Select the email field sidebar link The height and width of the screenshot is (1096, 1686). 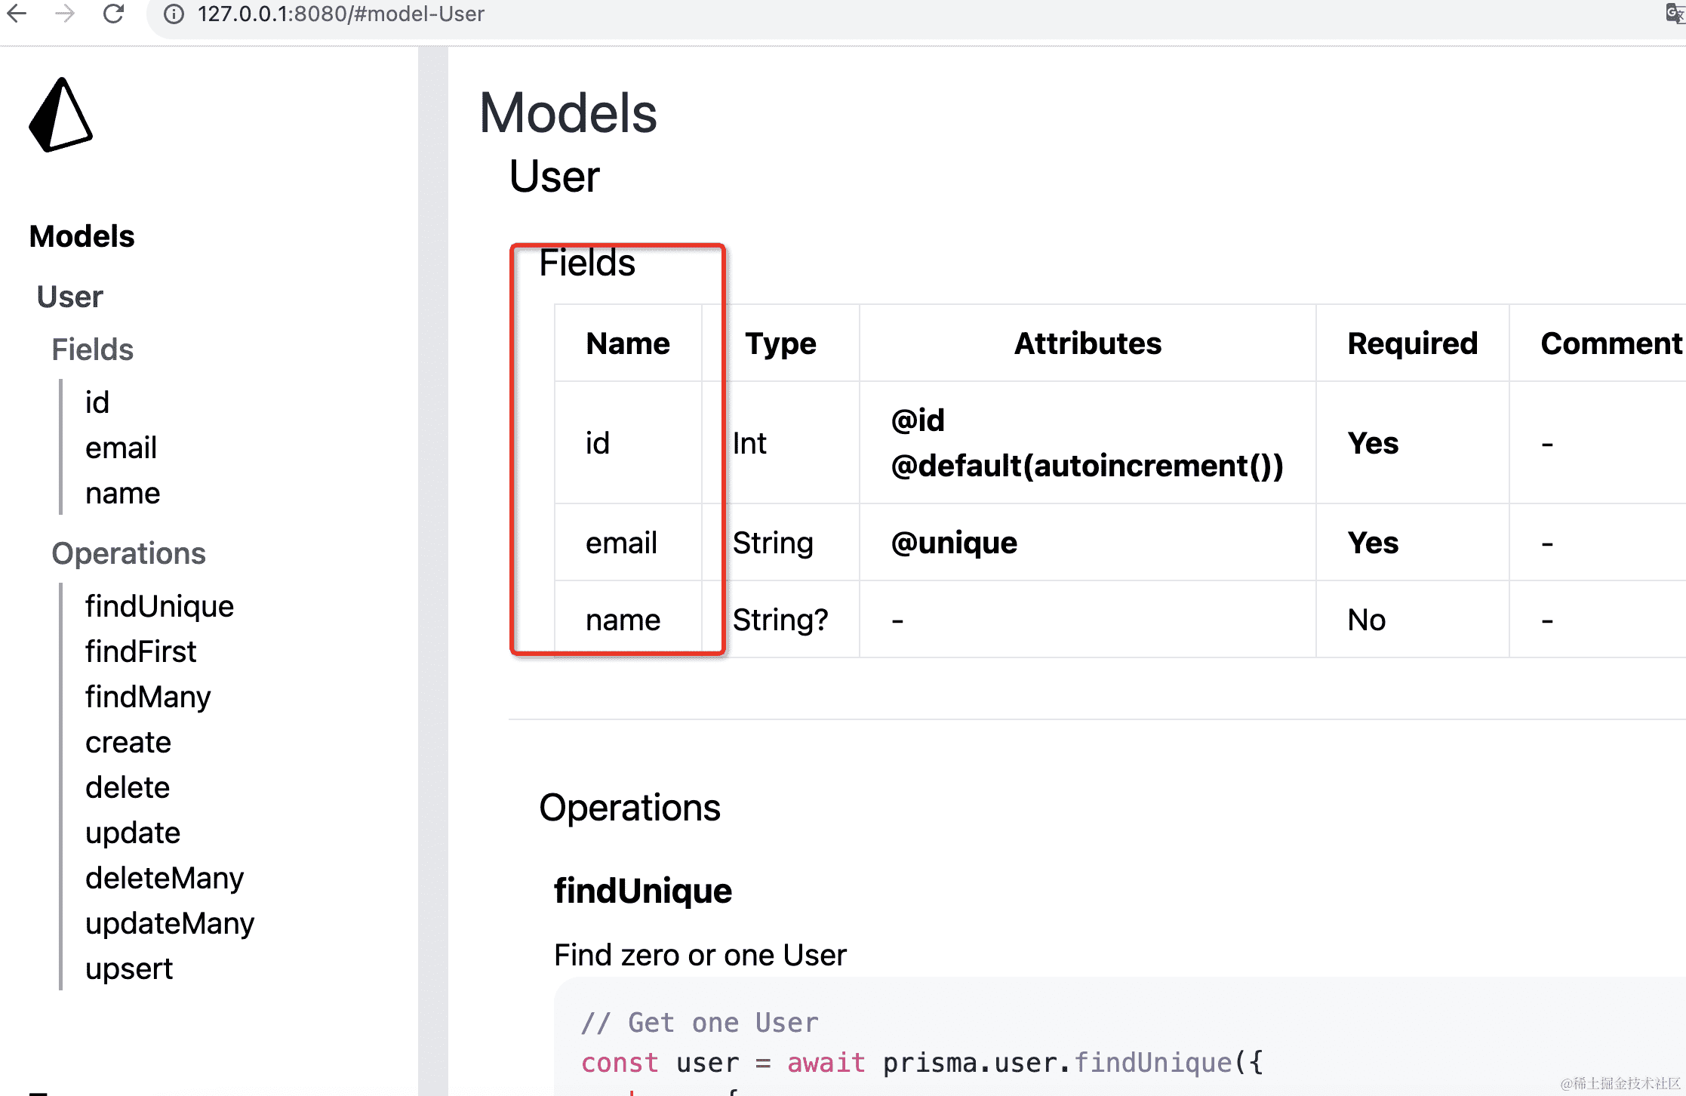point(121,448)
